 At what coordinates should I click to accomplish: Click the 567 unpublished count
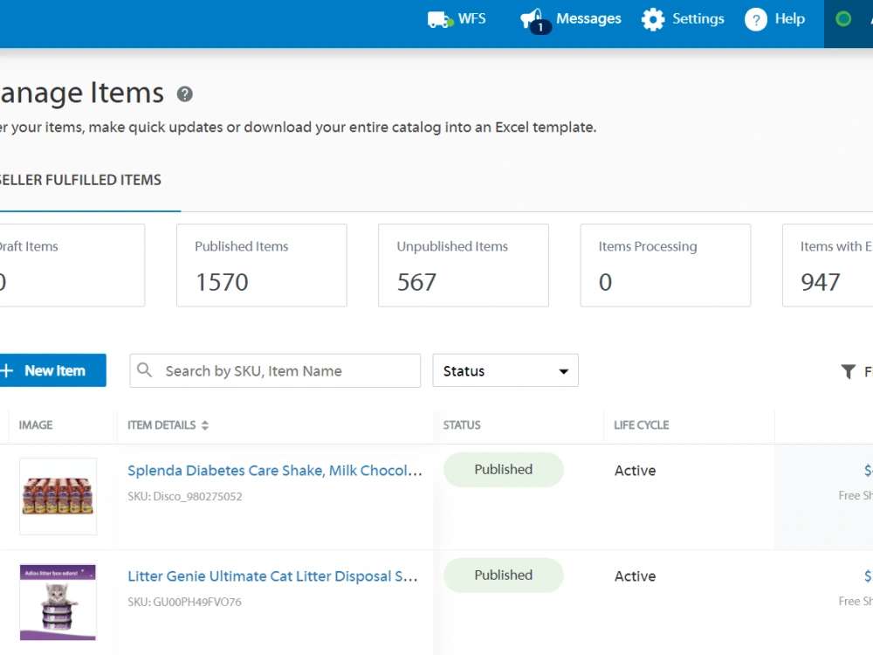[x=416, y=282]
